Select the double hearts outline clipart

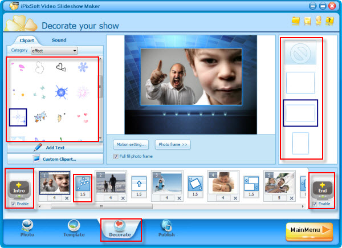pos(61,67)
